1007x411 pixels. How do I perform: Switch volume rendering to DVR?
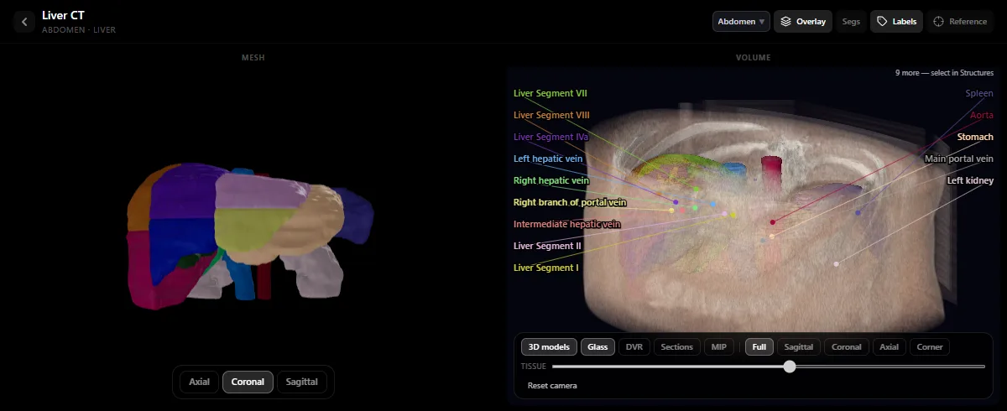[x=634, y=346]
